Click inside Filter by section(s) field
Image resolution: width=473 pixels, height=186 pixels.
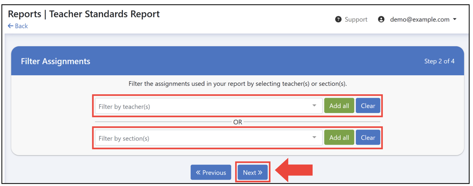tap(209, 138)
